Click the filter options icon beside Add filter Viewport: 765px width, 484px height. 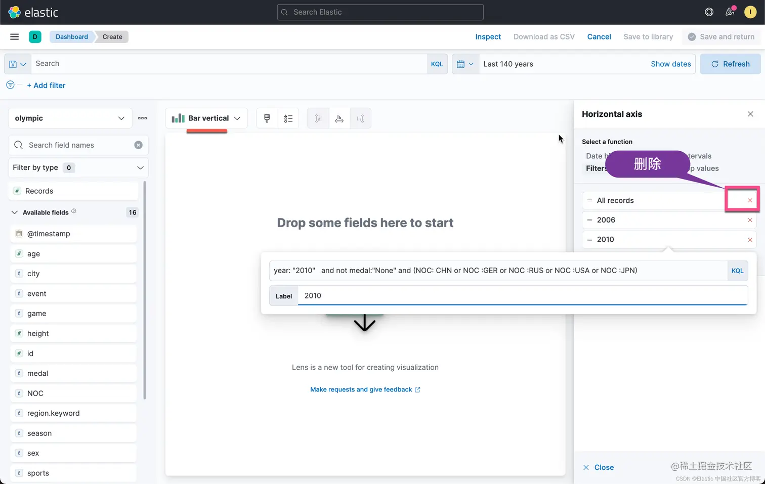point(10,85)
